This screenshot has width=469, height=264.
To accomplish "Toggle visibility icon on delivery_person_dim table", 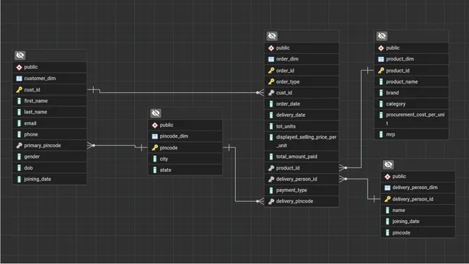I will click(388, 164).
